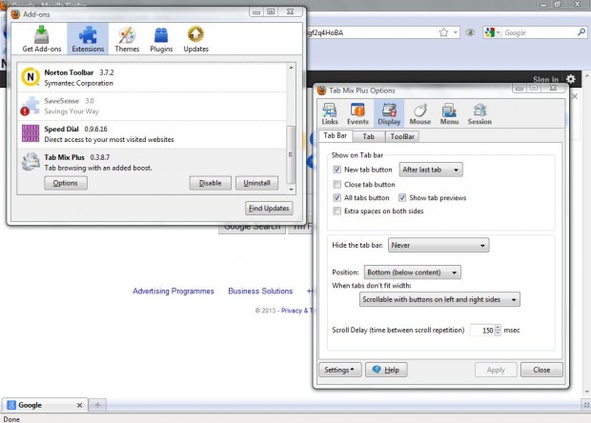The image size is (591, 423).
Task: Open URL bar history dropdown arrow
Action: [456, 32]
